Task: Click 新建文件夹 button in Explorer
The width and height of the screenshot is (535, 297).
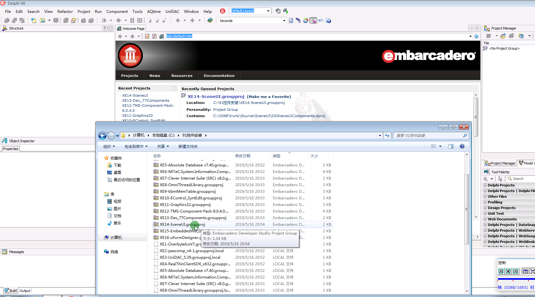Action: (x=188, y=147)
